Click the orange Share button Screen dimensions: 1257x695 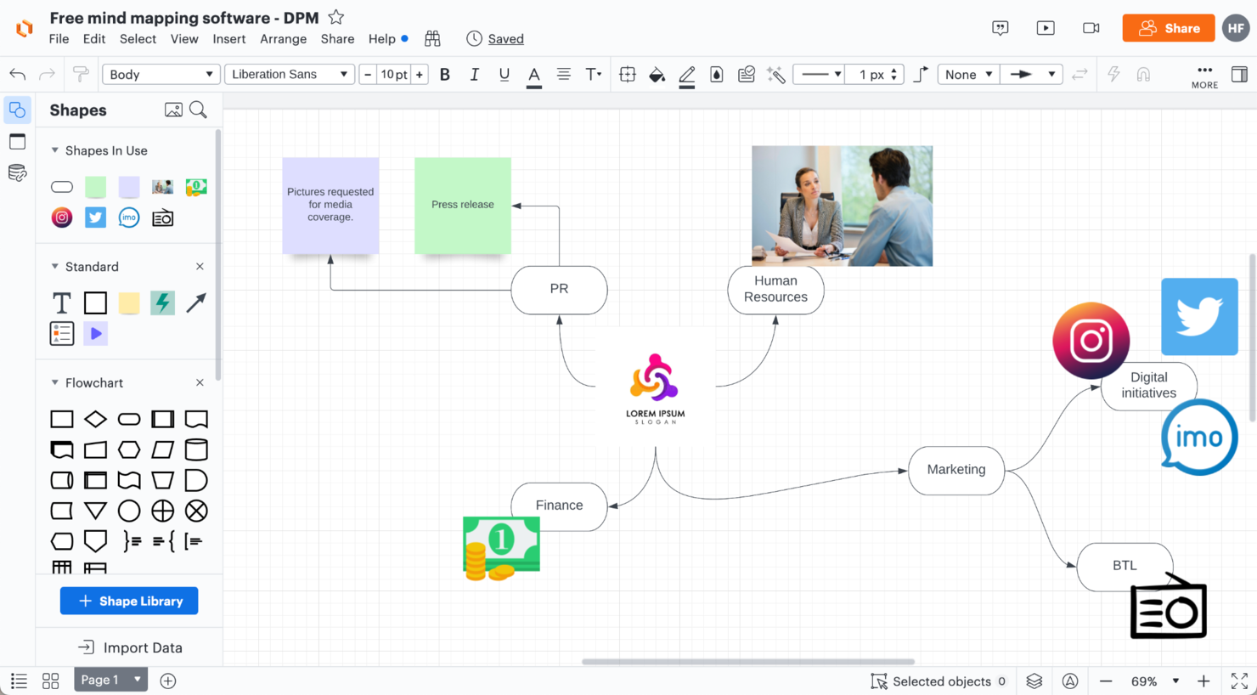point(1168,28)
